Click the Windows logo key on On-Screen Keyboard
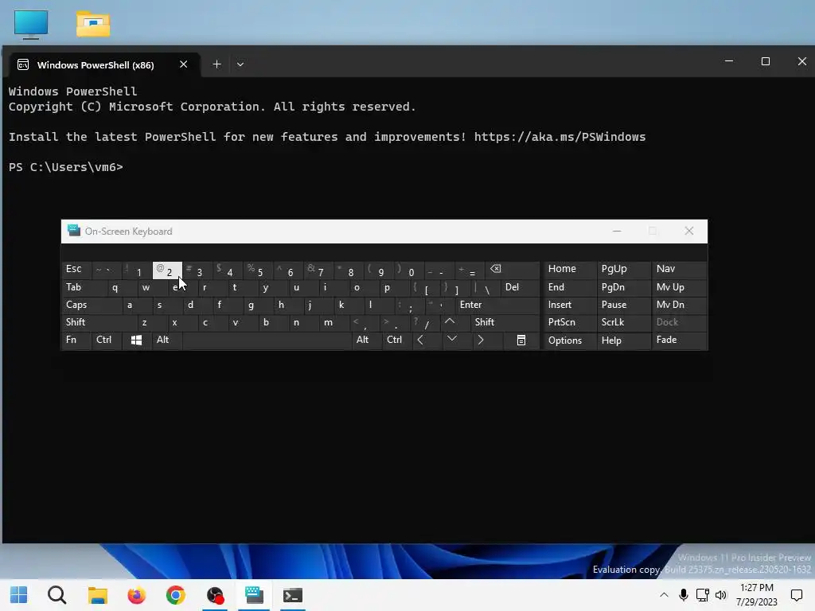This screenshot has width=815, height=611. point(137,340)
